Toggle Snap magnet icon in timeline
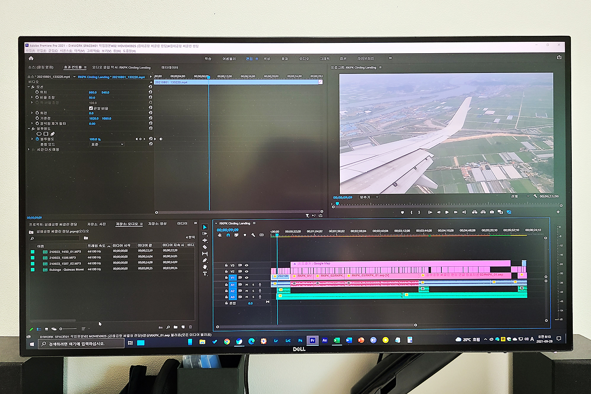The height and width of the screenshot is (394, 591). [x=228, y=235]
